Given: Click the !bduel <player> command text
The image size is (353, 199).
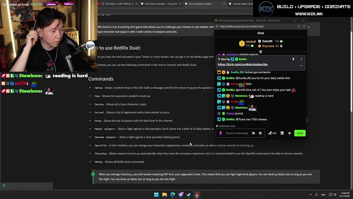Looking at the screenshot, I should tap(105, 129).
